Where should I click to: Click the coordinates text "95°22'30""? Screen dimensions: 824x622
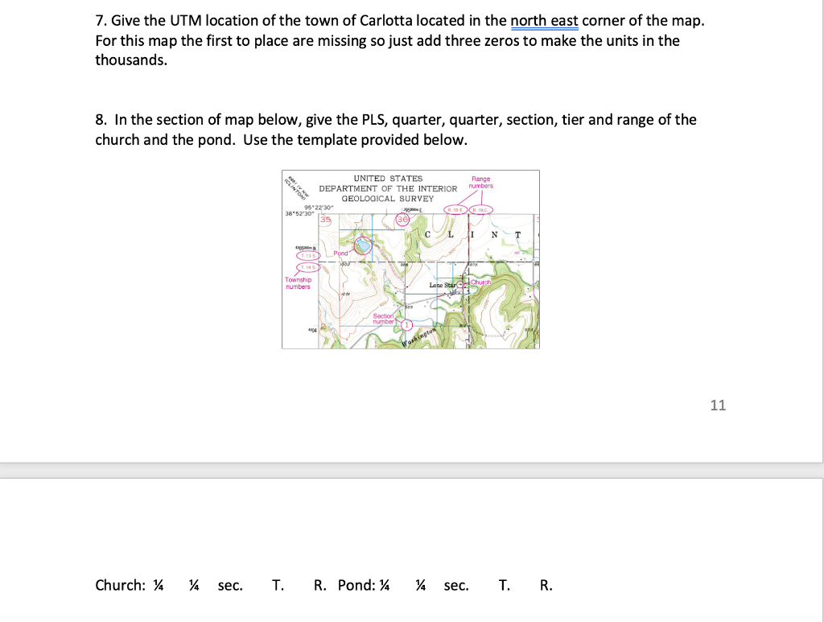[x=319, y=208]
